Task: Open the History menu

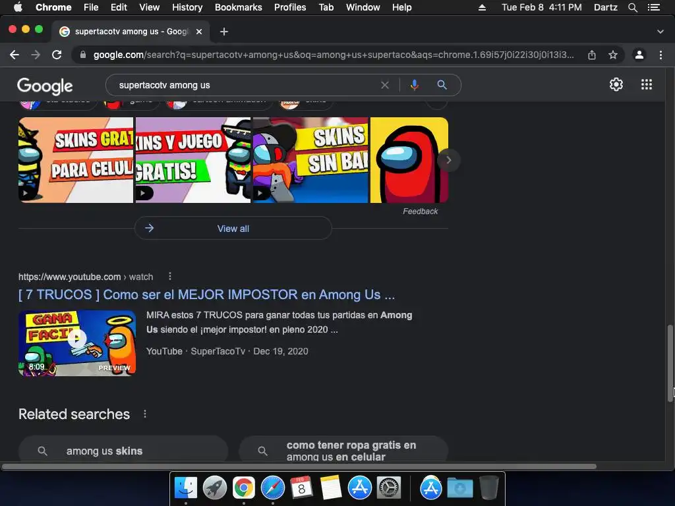Action: pyautogui.click(x=187, y=7)
